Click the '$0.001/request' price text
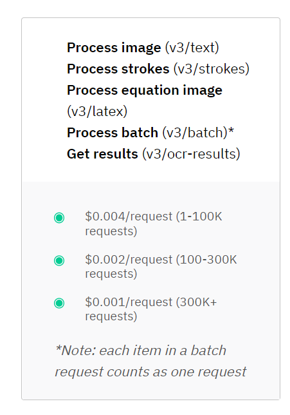This screenshot has height=415, width=290. pos(129,302)
